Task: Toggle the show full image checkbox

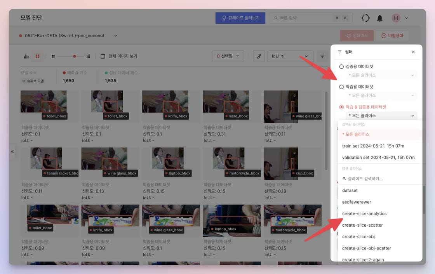Action: [103, 56]
